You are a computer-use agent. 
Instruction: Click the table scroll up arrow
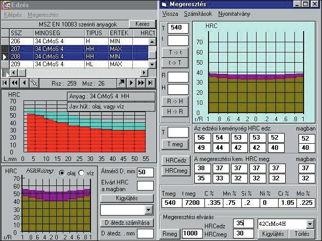(x=152, y=42)
